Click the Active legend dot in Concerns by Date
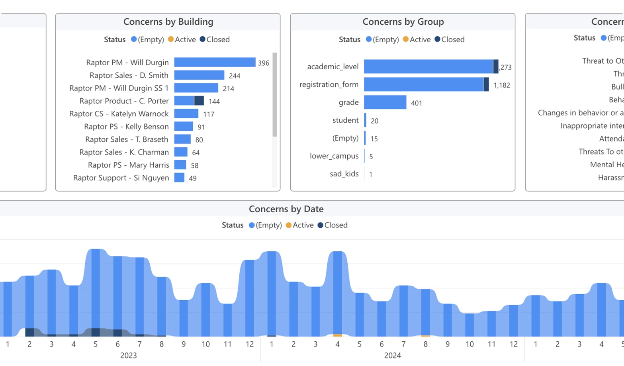Screen dimensions: 624x366 (x=289, y=225)
